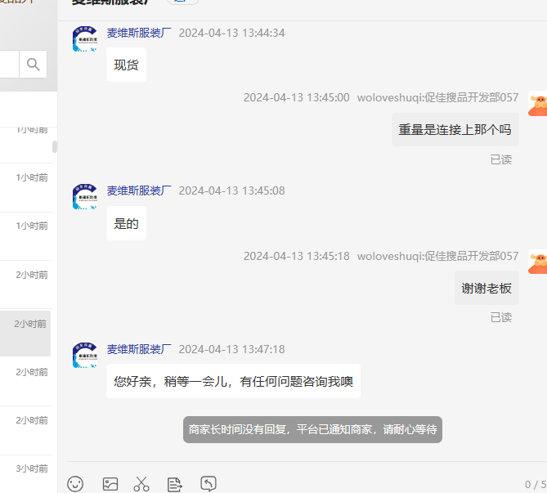Click the 麦维斯服装厂 name at 13:44:34
Viewport: 547px width, 493px height.
(x=139, y=33)
